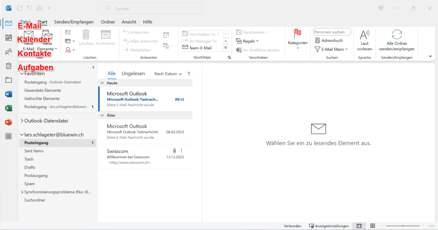
Task: Reverse sort order with the arrow icon
Action: point(189,74)
